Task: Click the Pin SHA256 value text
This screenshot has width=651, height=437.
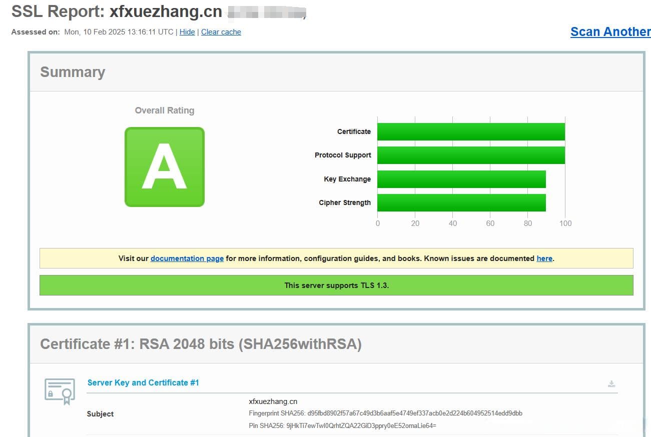Action: pyautogui.click(x=361, y=425)
